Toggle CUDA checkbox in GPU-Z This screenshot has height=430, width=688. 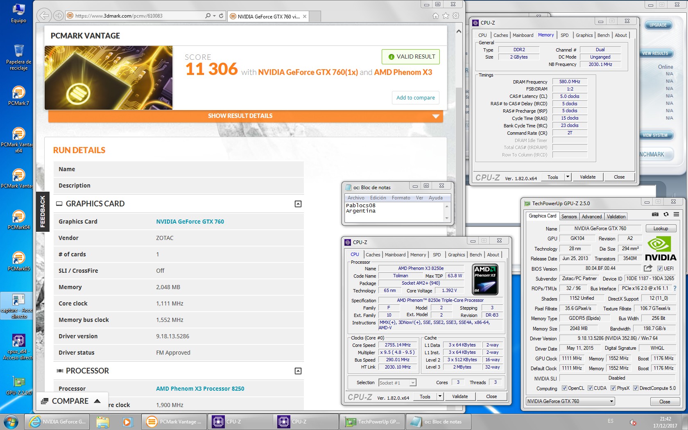coord(590,388)
